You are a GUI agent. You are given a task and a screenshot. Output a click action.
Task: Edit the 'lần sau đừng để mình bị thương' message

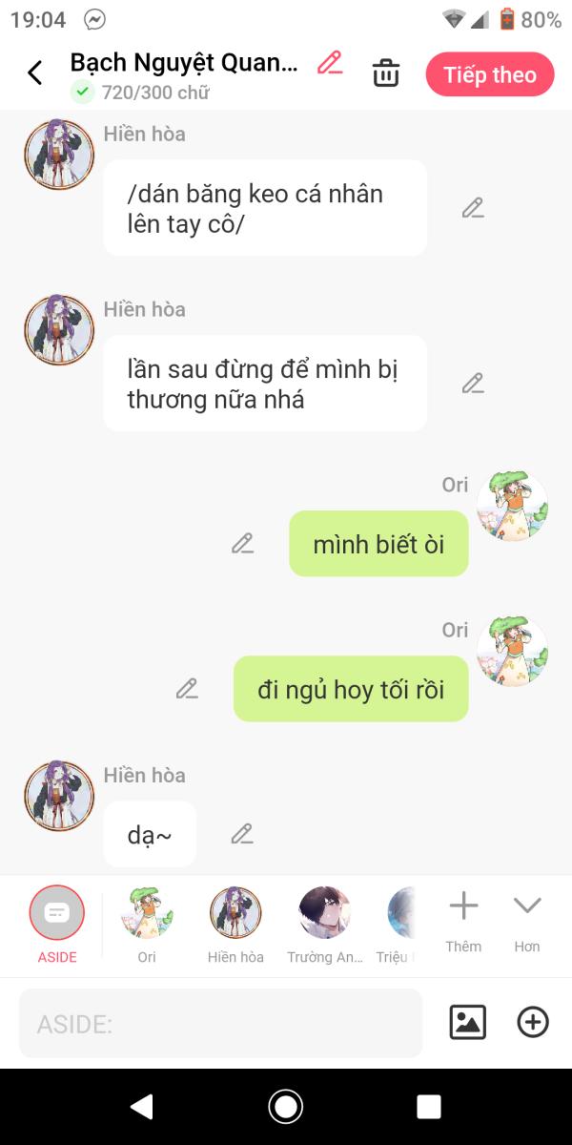[x=473, y=384]
